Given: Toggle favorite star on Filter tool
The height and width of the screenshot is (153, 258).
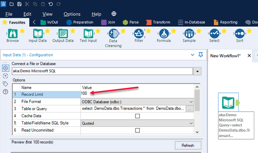Looking at the screenshot, I should pyautogui.click(x=148, y=31).
